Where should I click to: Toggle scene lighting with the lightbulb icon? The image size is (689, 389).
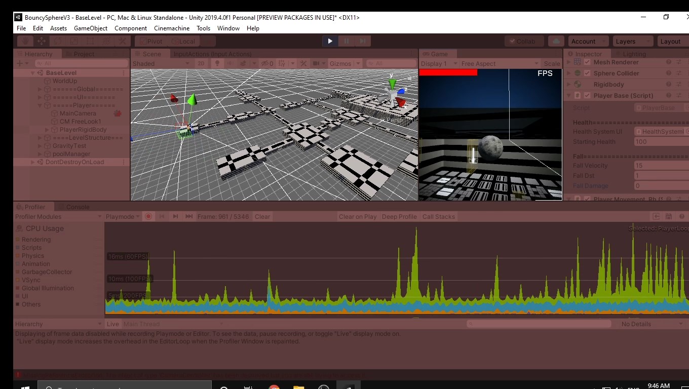pos(218,64)
